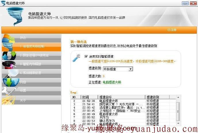This screenshot has height=133, width=198.
Task: Click the 电脑提速大师 green link text
Action: pyautogui.click(x=112, y=82)
